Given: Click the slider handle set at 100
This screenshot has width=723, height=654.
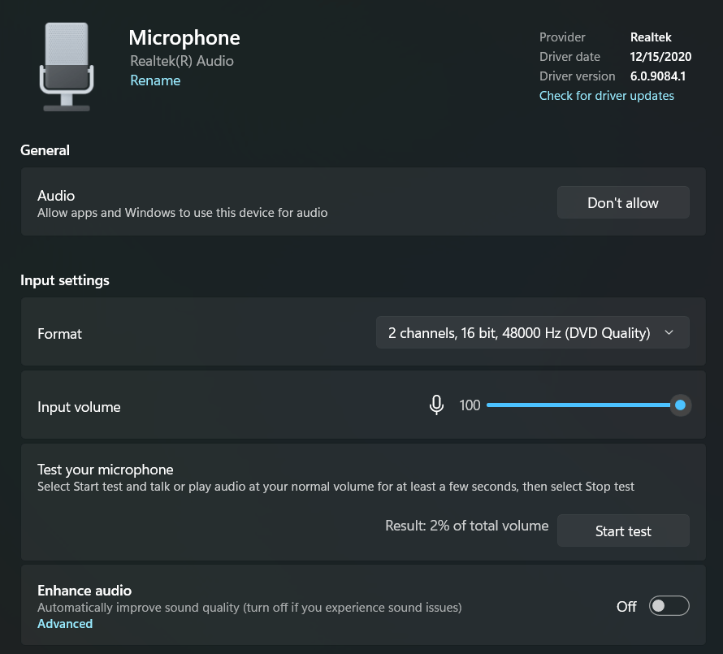Looking at the screenshot, I should point(681,405).
